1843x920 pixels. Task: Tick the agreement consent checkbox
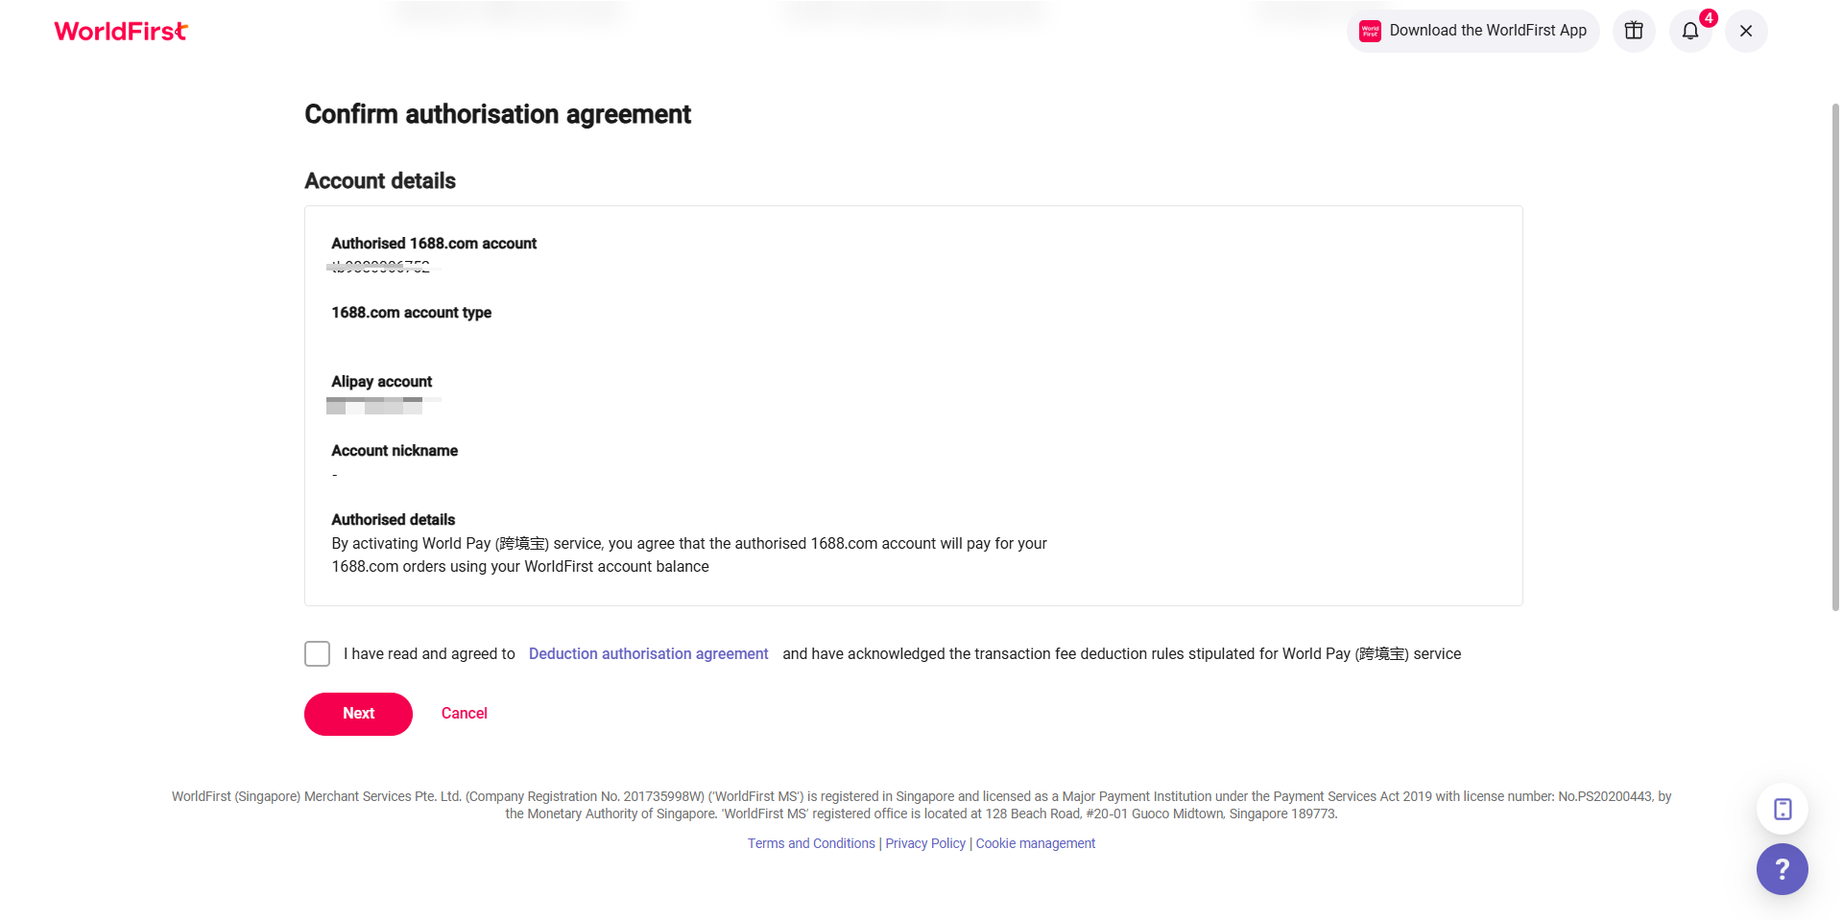coord(318,653)
